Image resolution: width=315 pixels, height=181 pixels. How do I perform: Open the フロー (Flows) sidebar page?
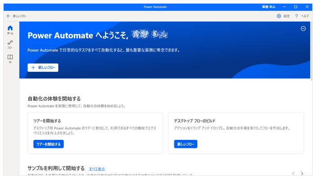coord(10,44)
